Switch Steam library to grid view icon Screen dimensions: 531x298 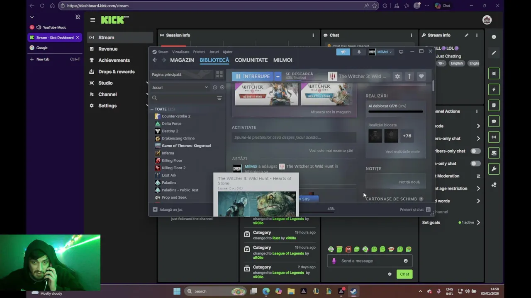pos(219,74)
